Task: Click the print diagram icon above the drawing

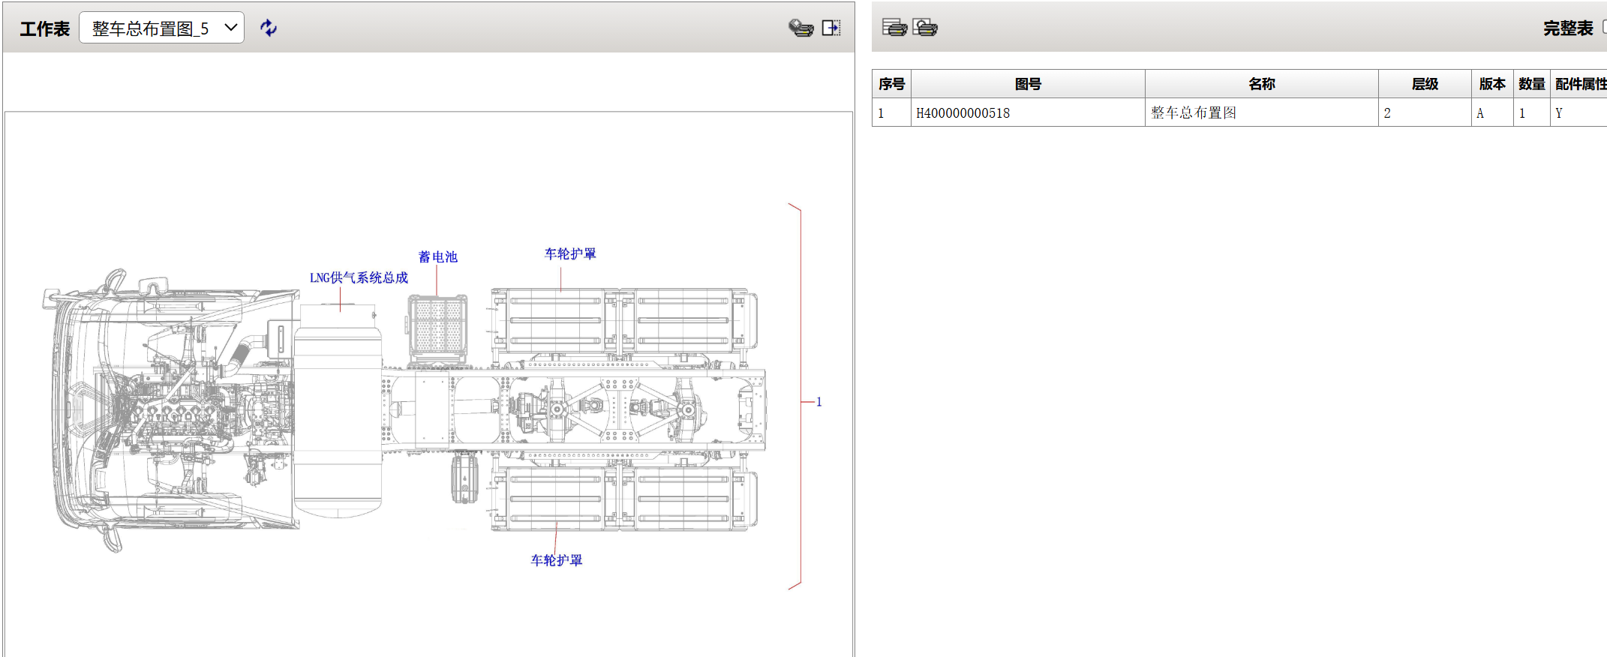Action: (800, 28)
